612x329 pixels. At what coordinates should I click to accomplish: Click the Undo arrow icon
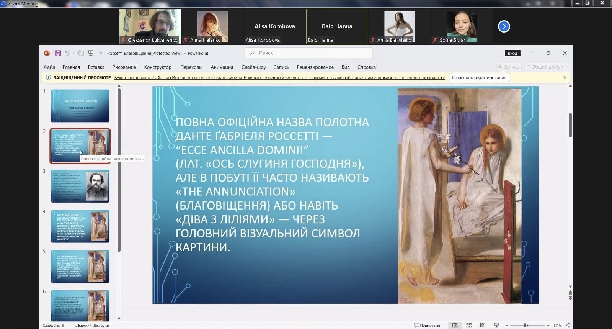[x=67, y=53]
